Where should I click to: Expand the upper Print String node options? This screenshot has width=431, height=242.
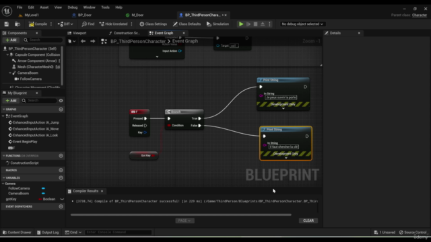pos(284,108)
